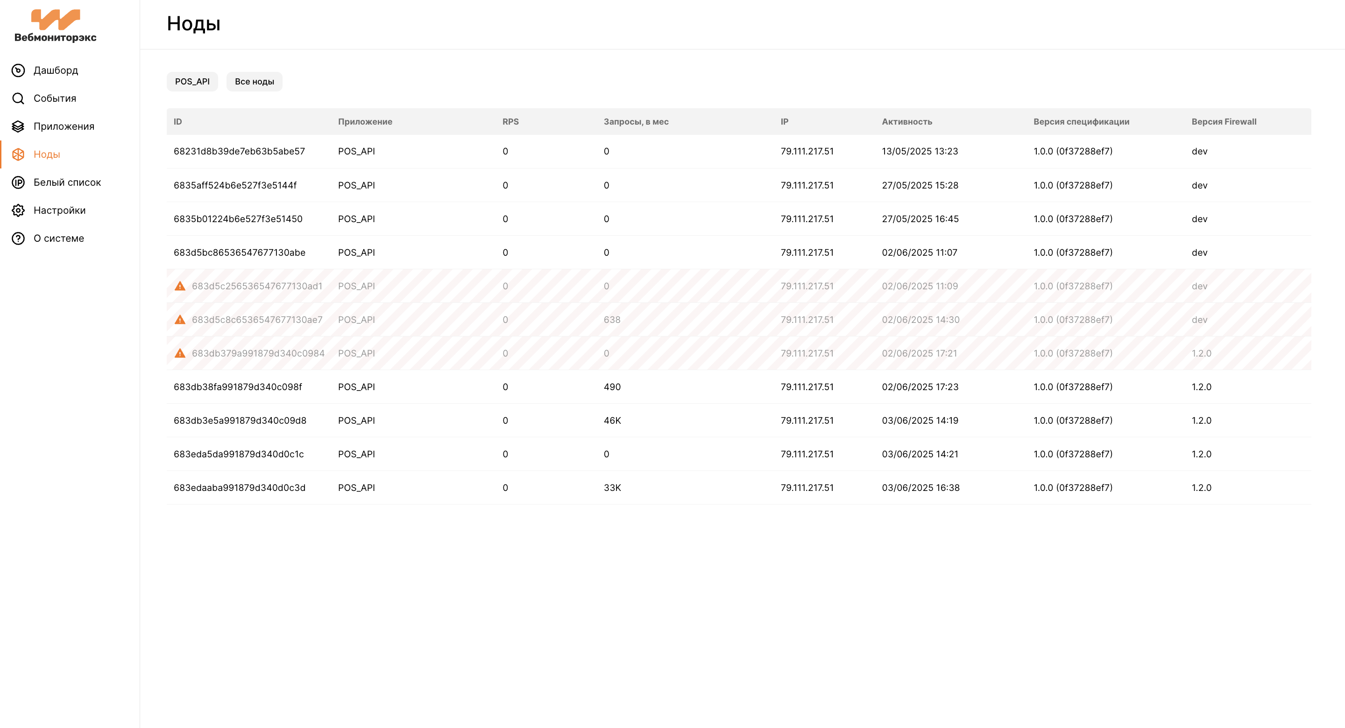Click activity date 03/06/2025 14:21
This screenshot has height=728, width=1345.
pos(920,454)
